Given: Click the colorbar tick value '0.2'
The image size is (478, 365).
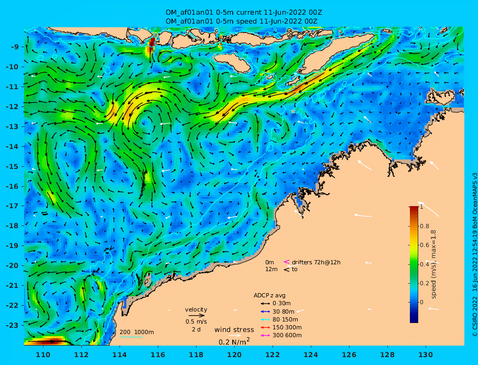Looking at the screenshot, I should click(425, 283).
